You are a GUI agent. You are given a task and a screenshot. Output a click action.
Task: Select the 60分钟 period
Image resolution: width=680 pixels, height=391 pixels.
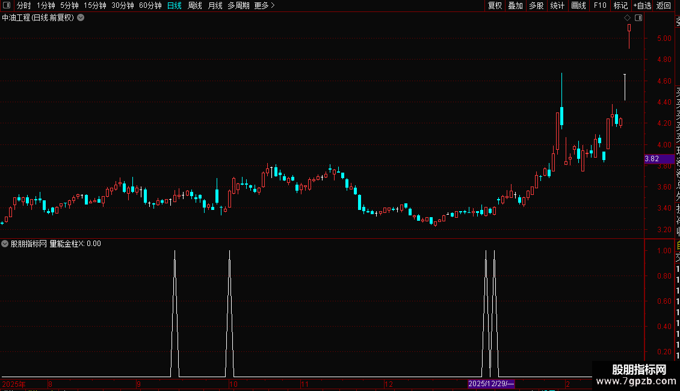click(150, 5)
